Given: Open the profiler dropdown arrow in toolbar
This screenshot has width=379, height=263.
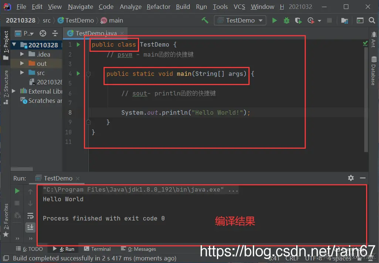Looking at the screenshot, I should pyautogui.click(x=319, y=21).
